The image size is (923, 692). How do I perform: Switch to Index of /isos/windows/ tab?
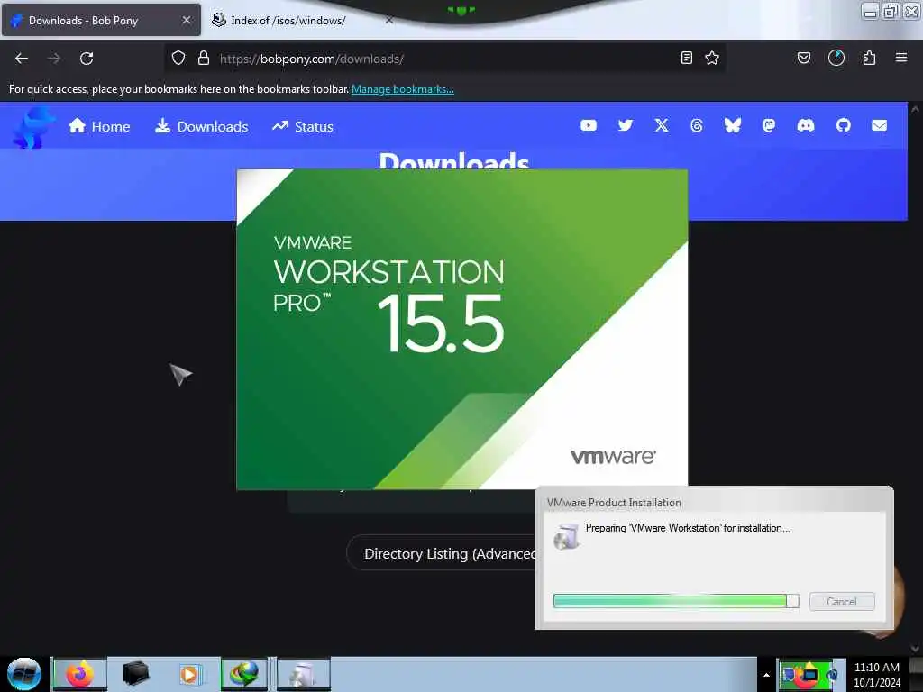(x=288, y=21)
